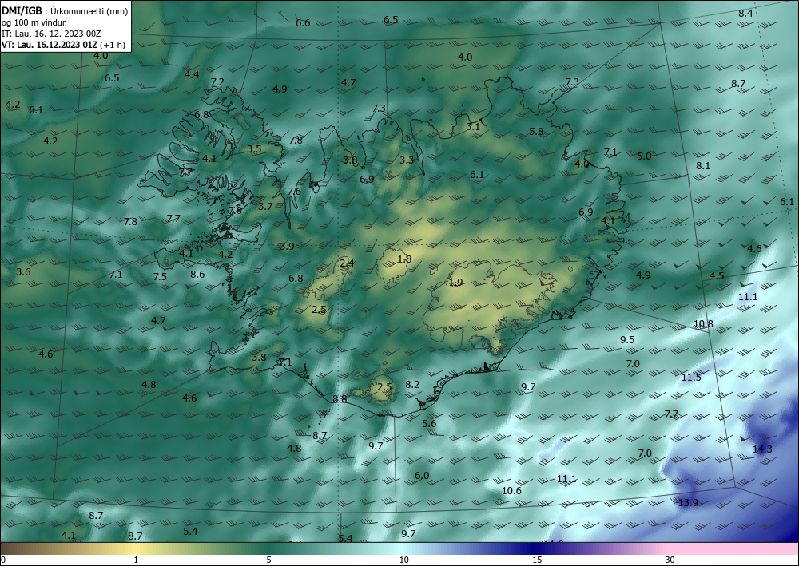Viewport: 799px width, 566px height.
Task: Click the legend tick label 0
Action: point(3,560)
